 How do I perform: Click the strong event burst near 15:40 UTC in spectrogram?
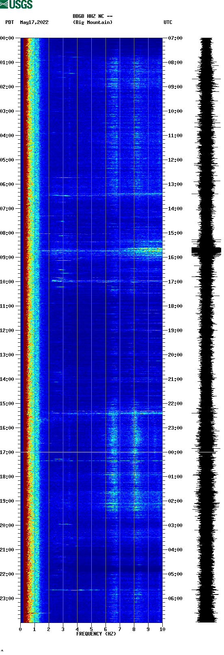(144, 250)
